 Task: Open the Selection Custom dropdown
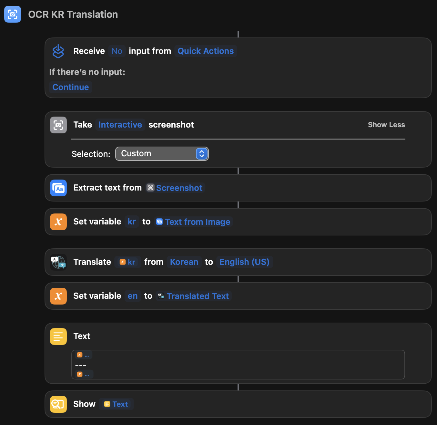tap(162, 154)
